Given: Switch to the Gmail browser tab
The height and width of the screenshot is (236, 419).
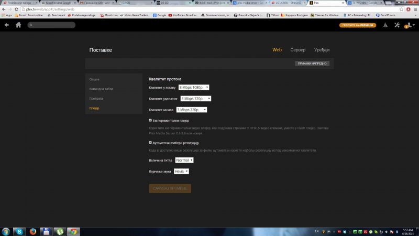Looking at the screenshot, I should [x=97, y=3].
